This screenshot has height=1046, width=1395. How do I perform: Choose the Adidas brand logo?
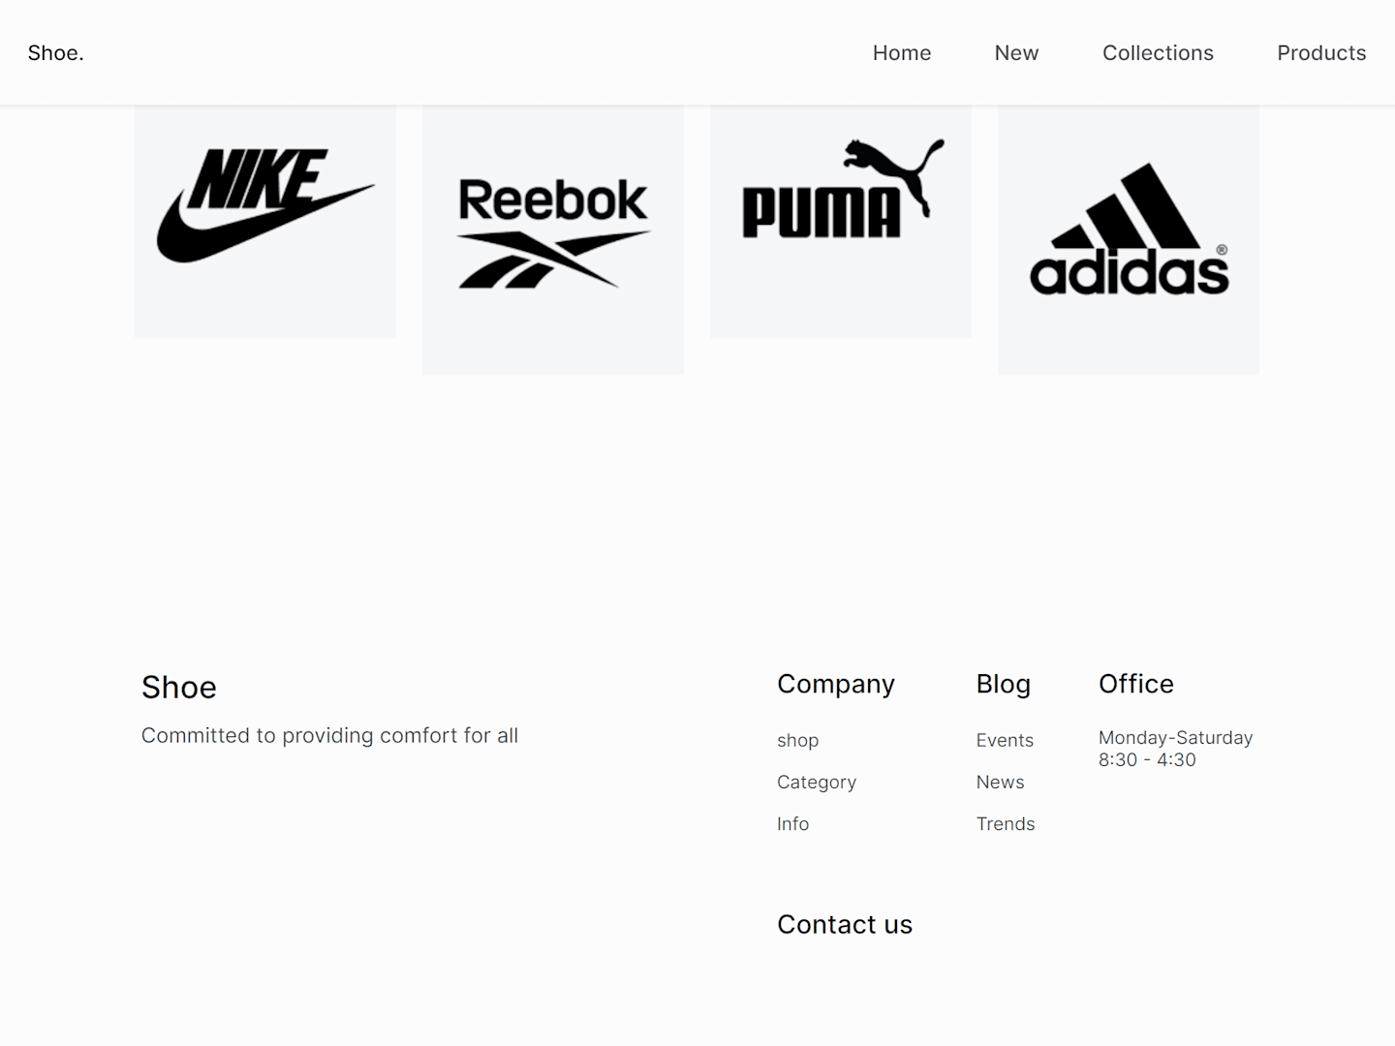click(x=1129, y=231)
